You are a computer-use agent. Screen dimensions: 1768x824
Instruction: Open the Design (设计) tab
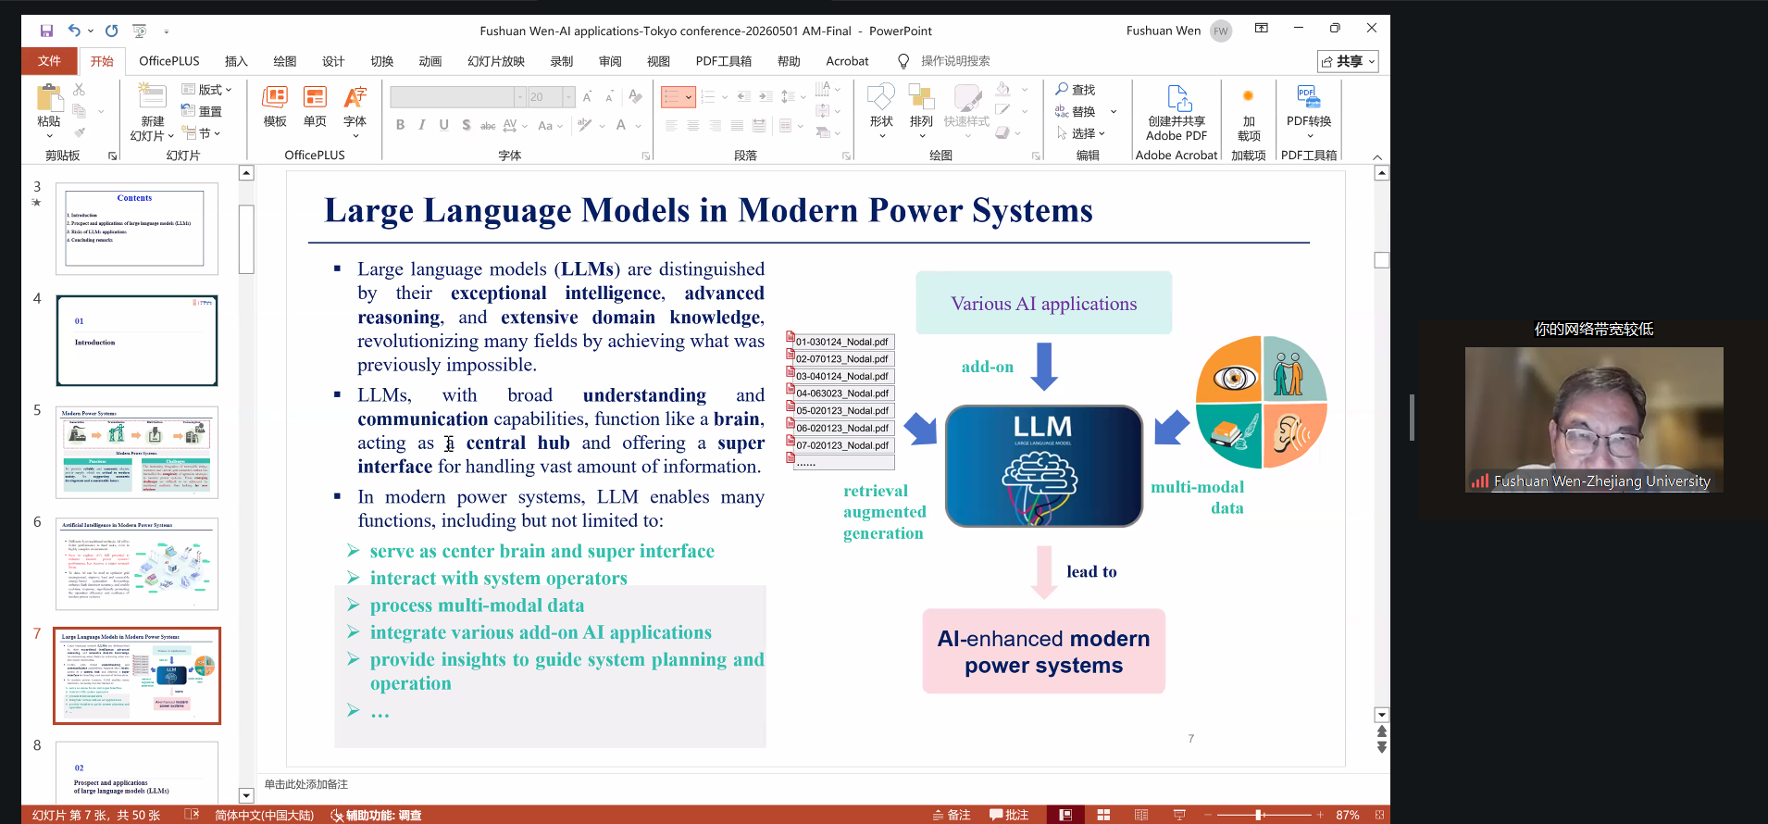coord(333,61)
